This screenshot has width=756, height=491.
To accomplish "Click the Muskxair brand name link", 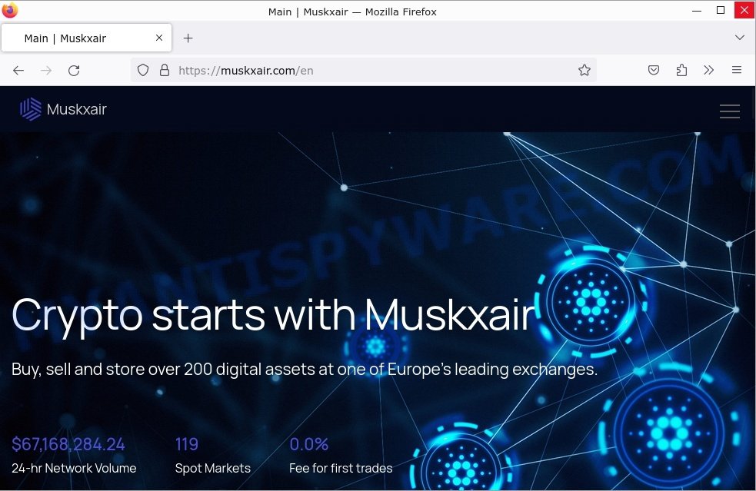I will point(77,109).
